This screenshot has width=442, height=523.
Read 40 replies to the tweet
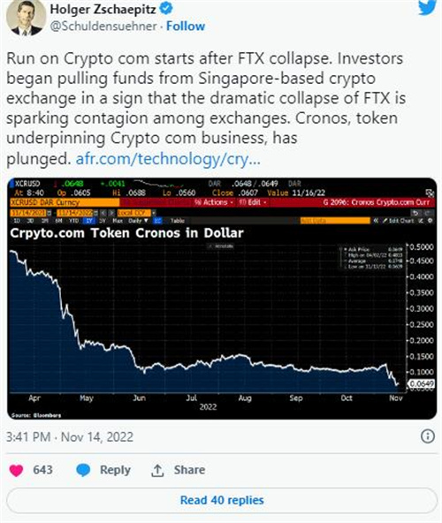tap(222, 500)
